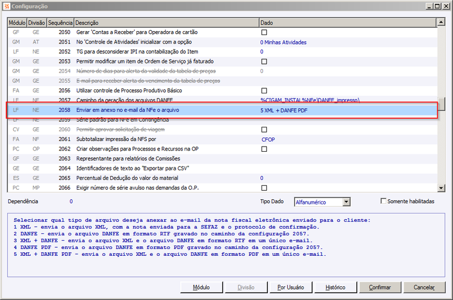Sort by the Divisão column header
This screenshot has width=453, height=300.
37,23
